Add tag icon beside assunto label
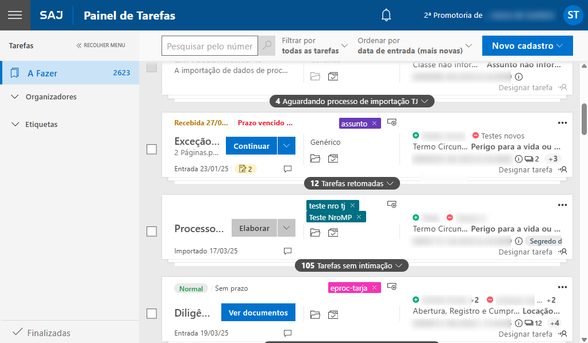 (392, 122)
